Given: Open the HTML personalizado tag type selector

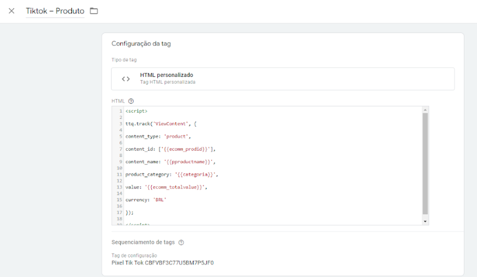Looking at the screenshot, I should [283, 79].
